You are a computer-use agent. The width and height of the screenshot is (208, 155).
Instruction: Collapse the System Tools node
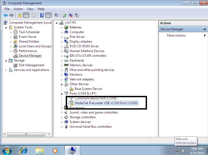[x=6, y=28]
